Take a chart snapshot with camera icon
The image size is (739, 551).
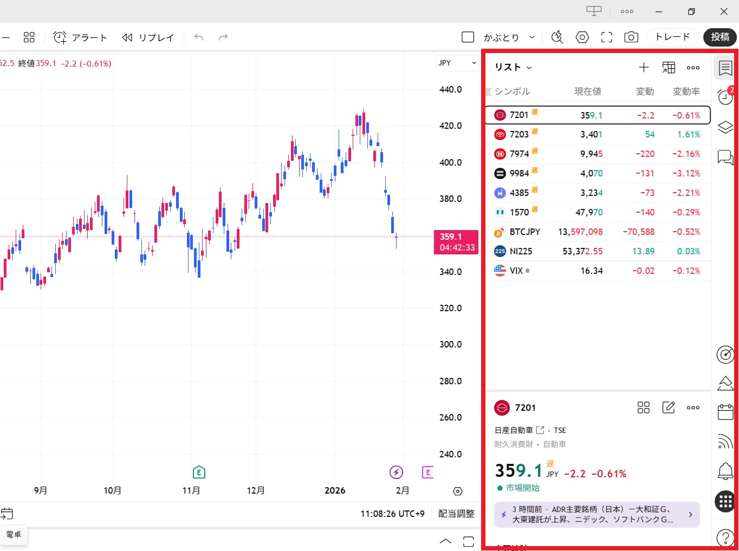click(631, 37)
